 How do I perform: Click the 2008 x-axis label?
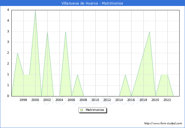pos(83,100)
